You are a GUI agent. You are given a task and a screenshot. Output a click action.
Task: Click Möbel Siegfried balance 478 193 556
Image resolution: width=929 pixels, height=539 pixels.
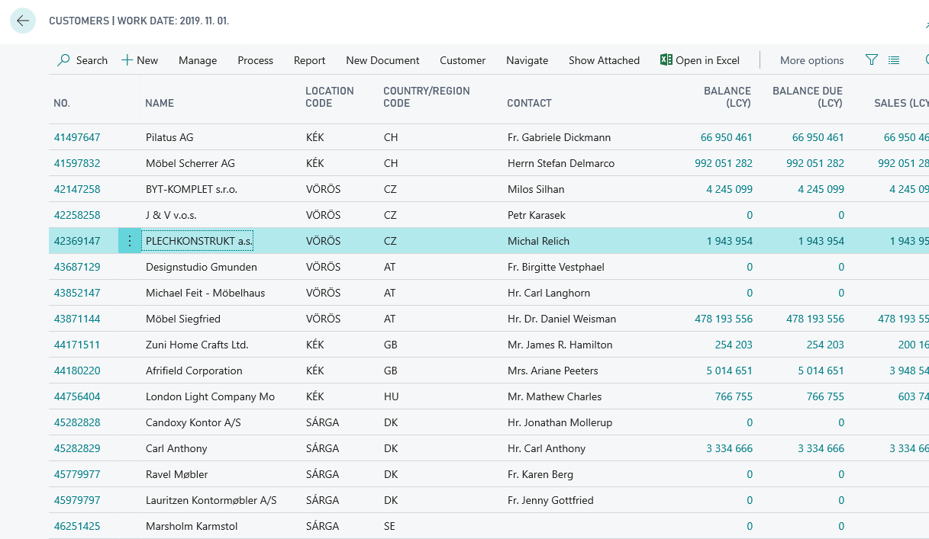click(x=724, y=319)
